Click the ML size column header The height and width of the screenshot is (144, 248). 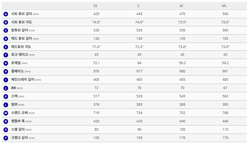point(224,6)
